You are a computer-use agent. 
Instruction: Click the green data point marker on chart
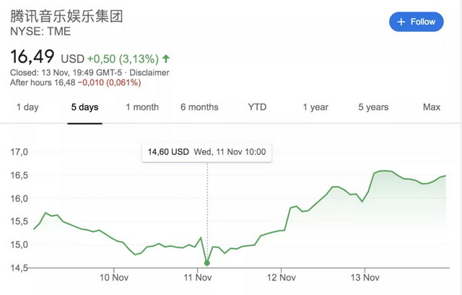[x=208, y=263]
